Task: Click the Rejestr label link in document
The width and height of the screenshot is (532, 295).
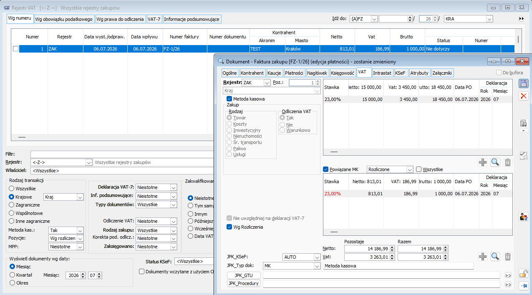Action: tap(232, 83)
